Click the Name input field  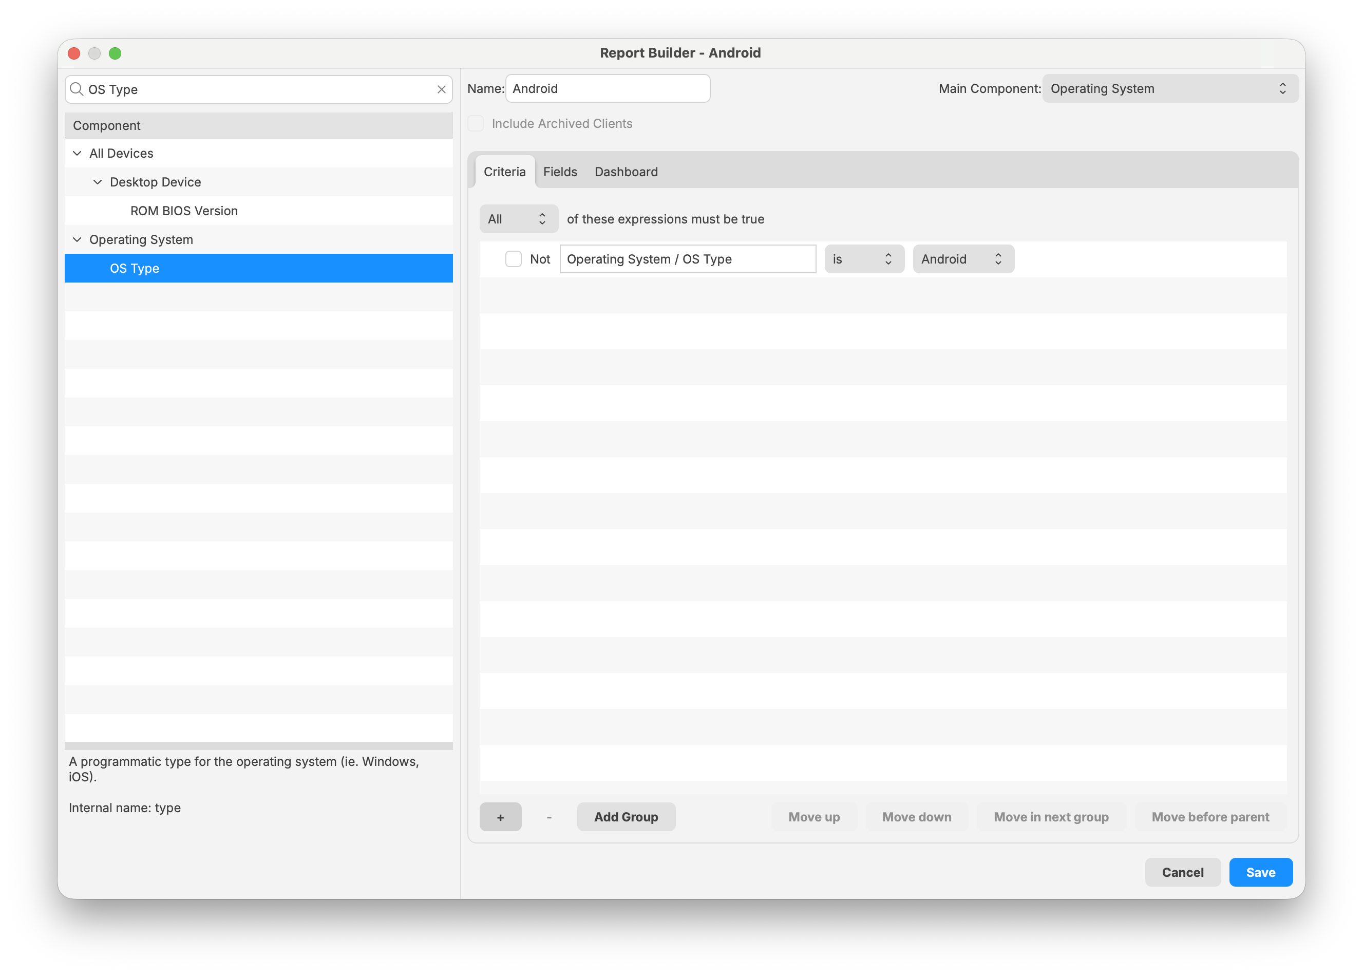(608, 88)
